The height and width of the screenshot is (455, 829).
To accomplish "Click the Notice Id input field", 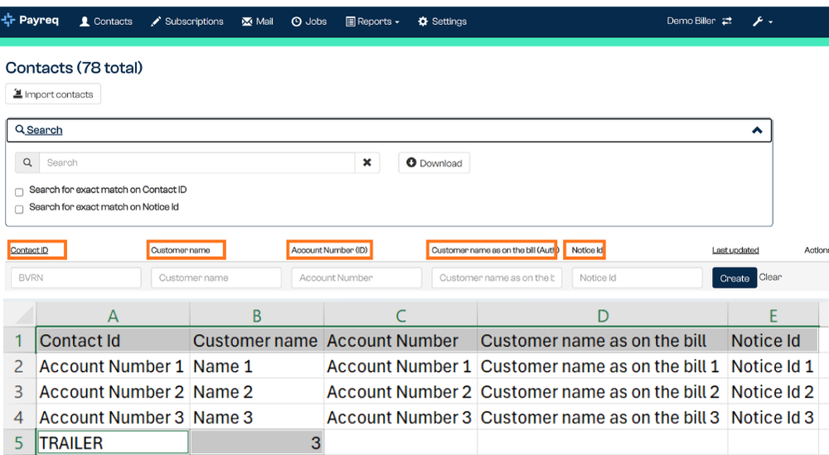I will click(637, 278).
